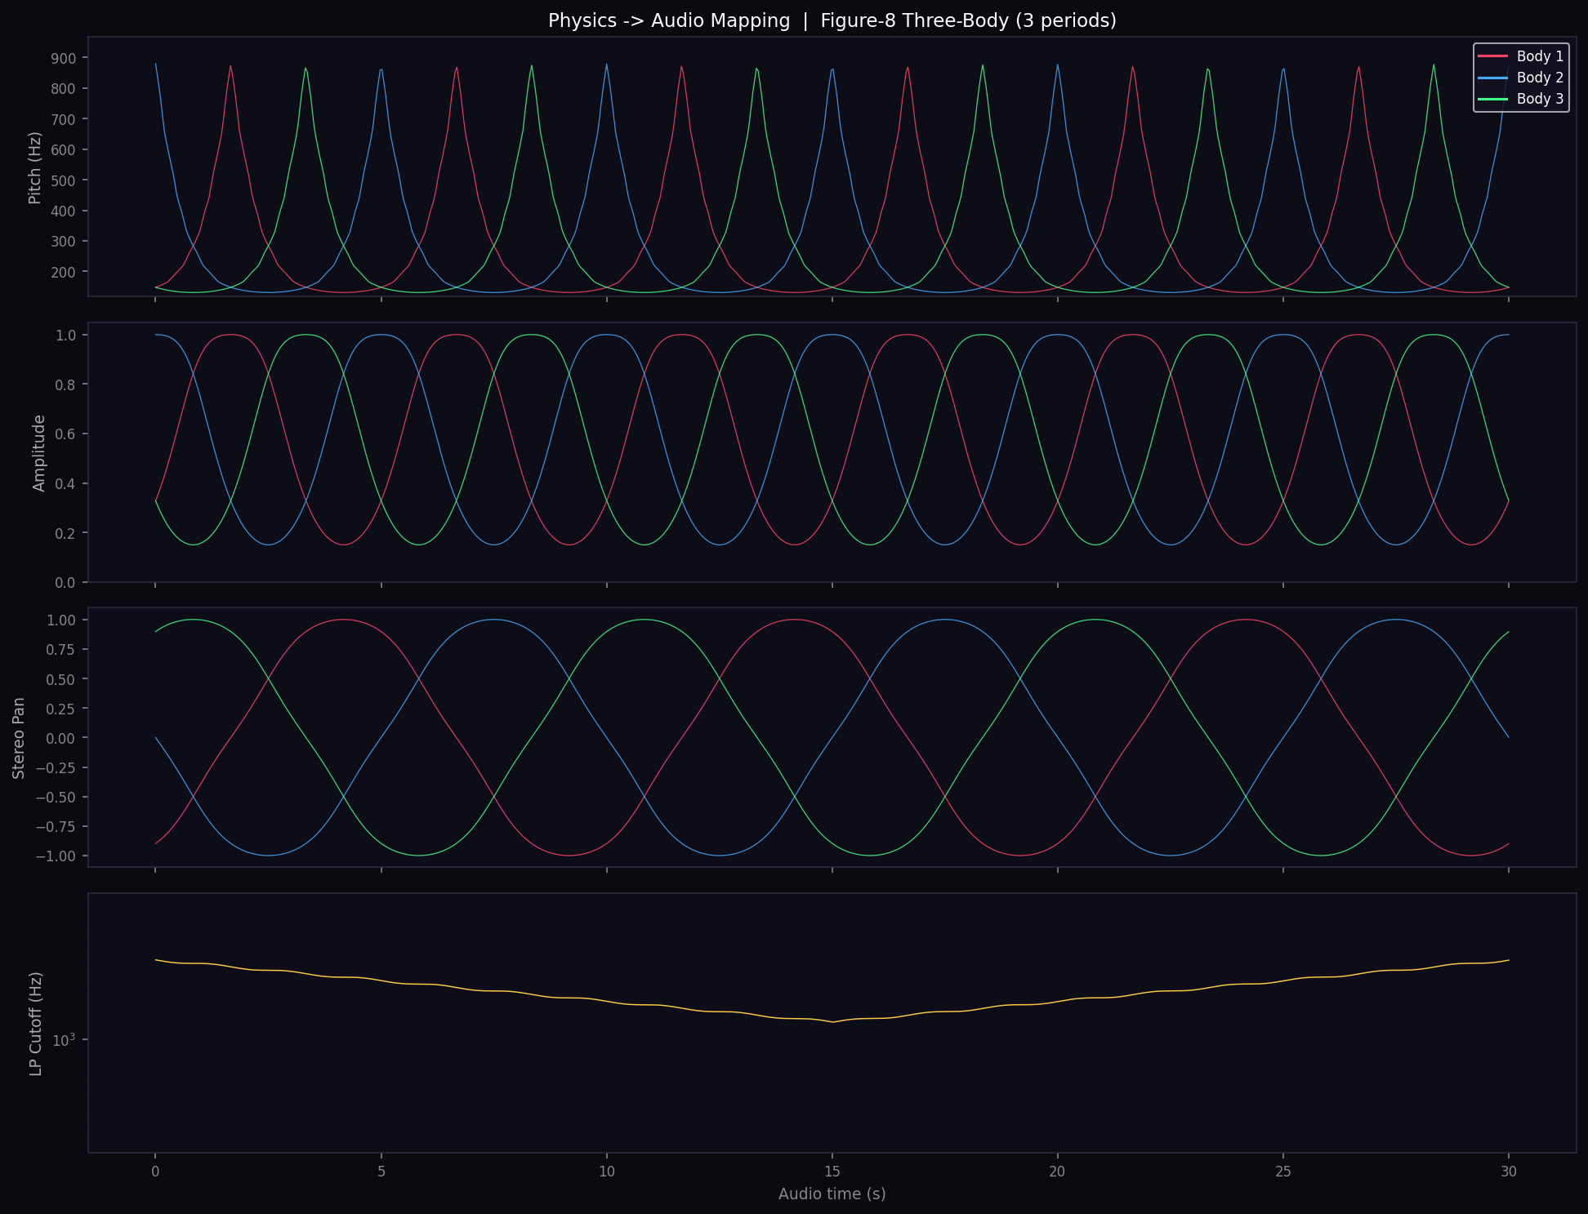
Task: Click the 'Pitch (Hz)' axis label
Action: [35, 167]
